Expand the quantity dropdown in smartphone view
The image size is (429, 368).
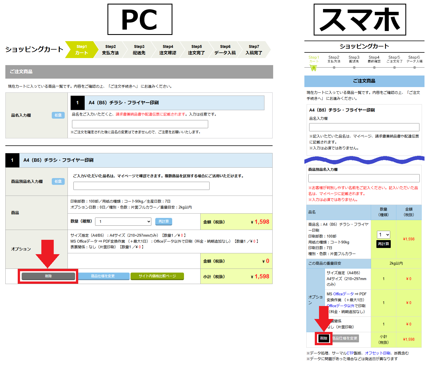(383, 235)
